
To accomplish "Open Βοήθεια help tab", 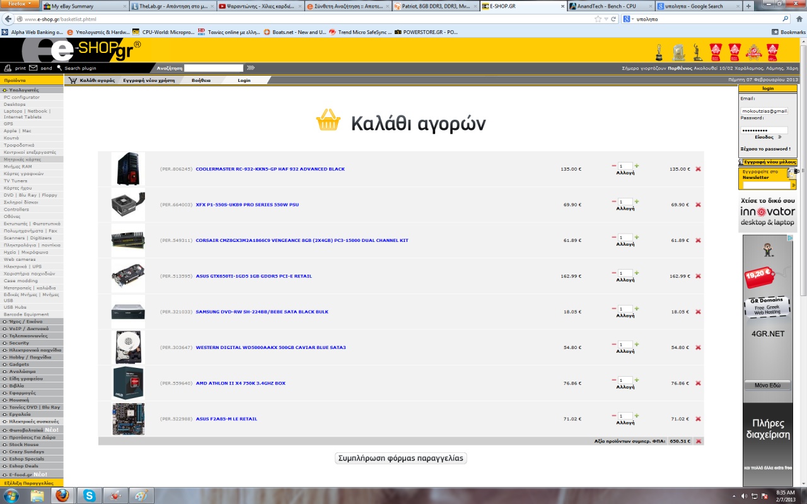I will (x=201, y=80).
